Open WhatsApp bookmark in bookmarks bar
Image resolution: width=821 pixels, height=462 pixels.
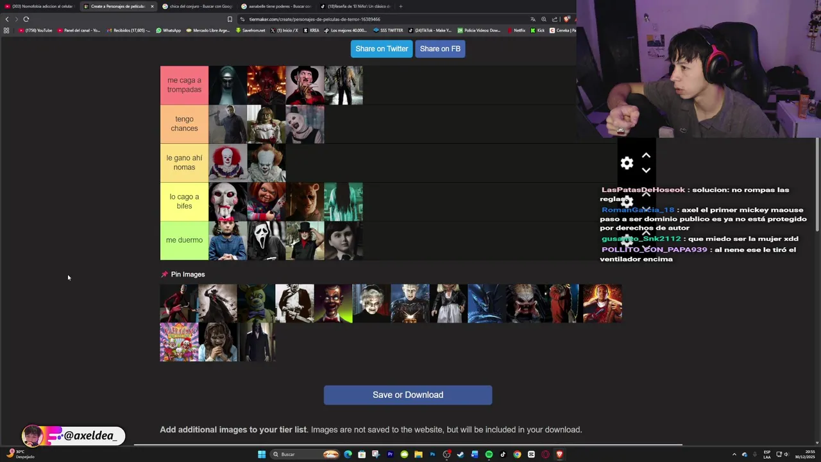coord(169,30)
